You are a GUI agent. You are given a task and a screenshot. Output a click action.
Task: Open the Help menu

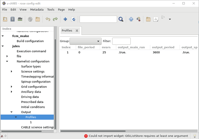tap(72, 10)
